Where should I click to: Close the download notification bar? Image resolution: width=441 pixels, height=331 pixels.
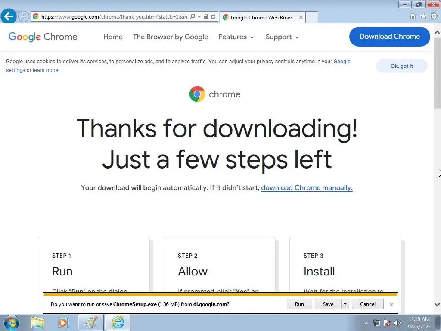[x=391, y=305]
